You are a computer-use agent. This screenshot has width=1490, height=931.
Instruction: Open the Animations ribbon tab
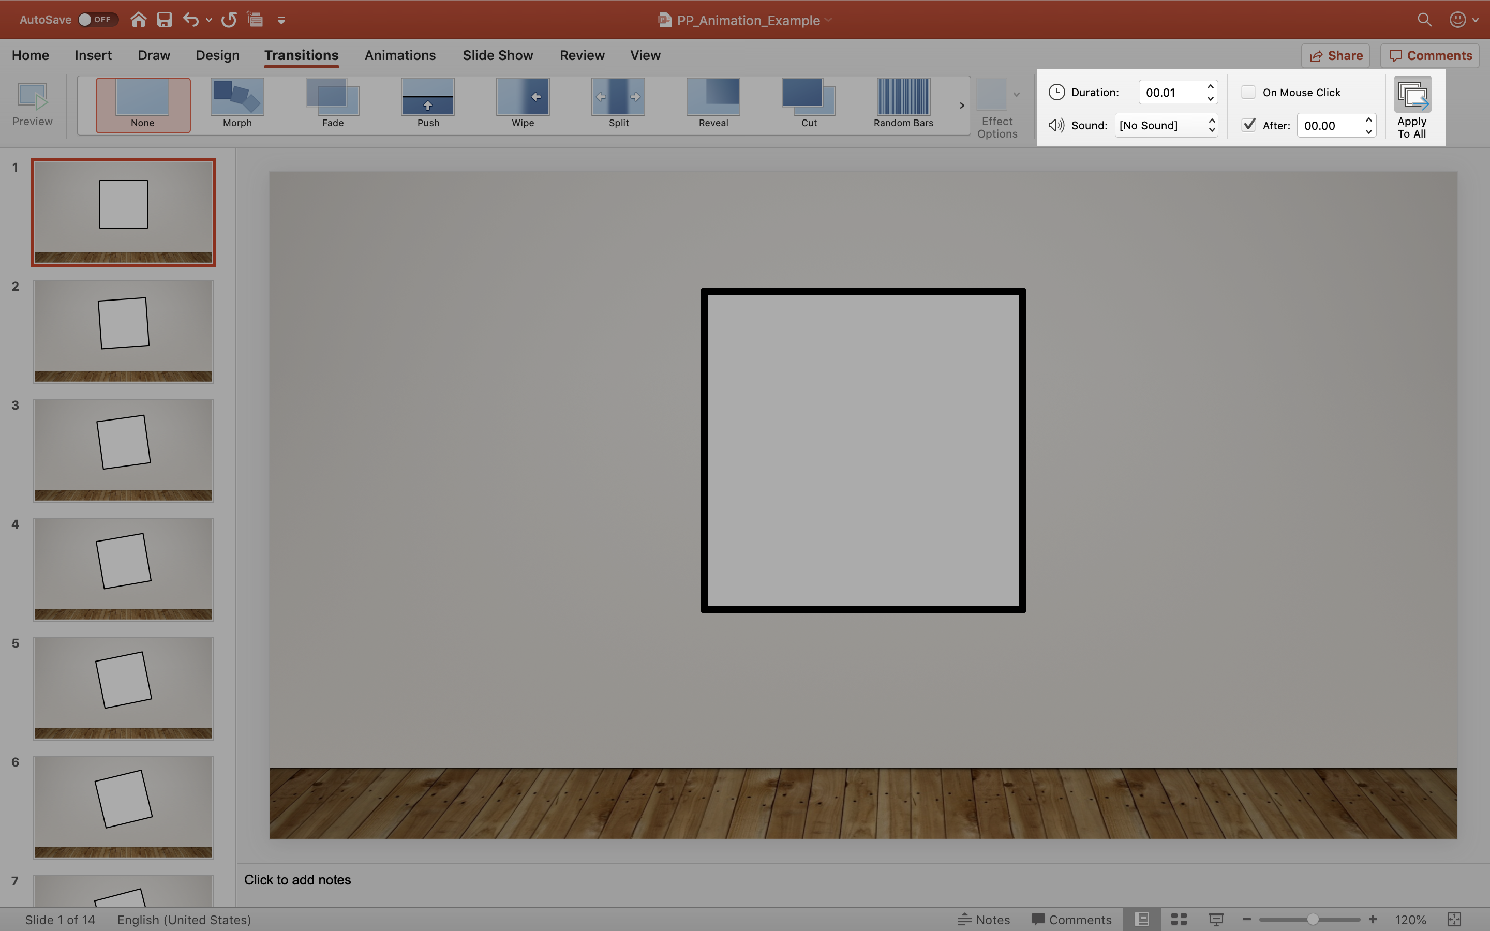(399, 56)
